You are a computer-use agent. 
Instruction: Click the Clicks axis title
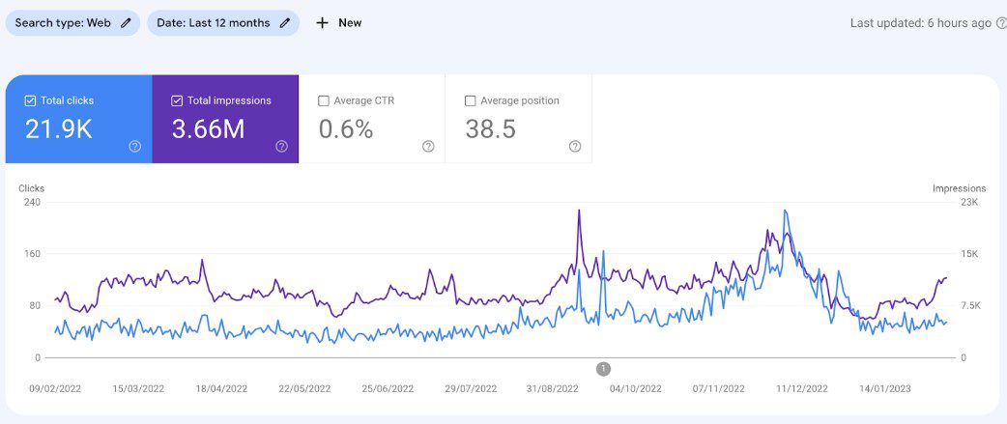[32, 188]
